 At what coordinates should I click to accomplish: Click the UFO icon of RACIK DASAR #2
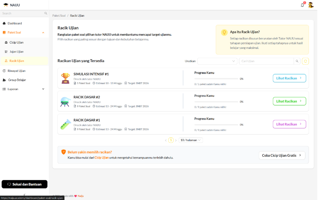tap(65, 101)
